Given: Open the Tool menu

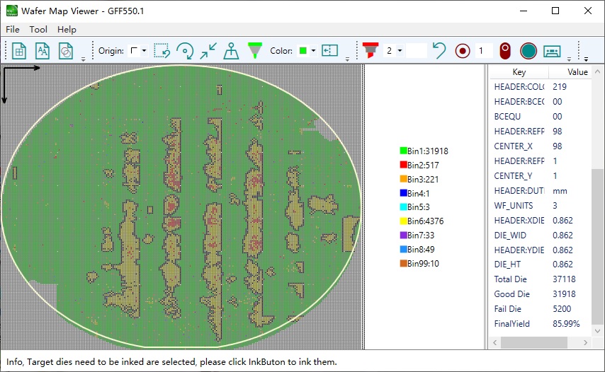Looking at the screenshot, I should tap(38, 30).
